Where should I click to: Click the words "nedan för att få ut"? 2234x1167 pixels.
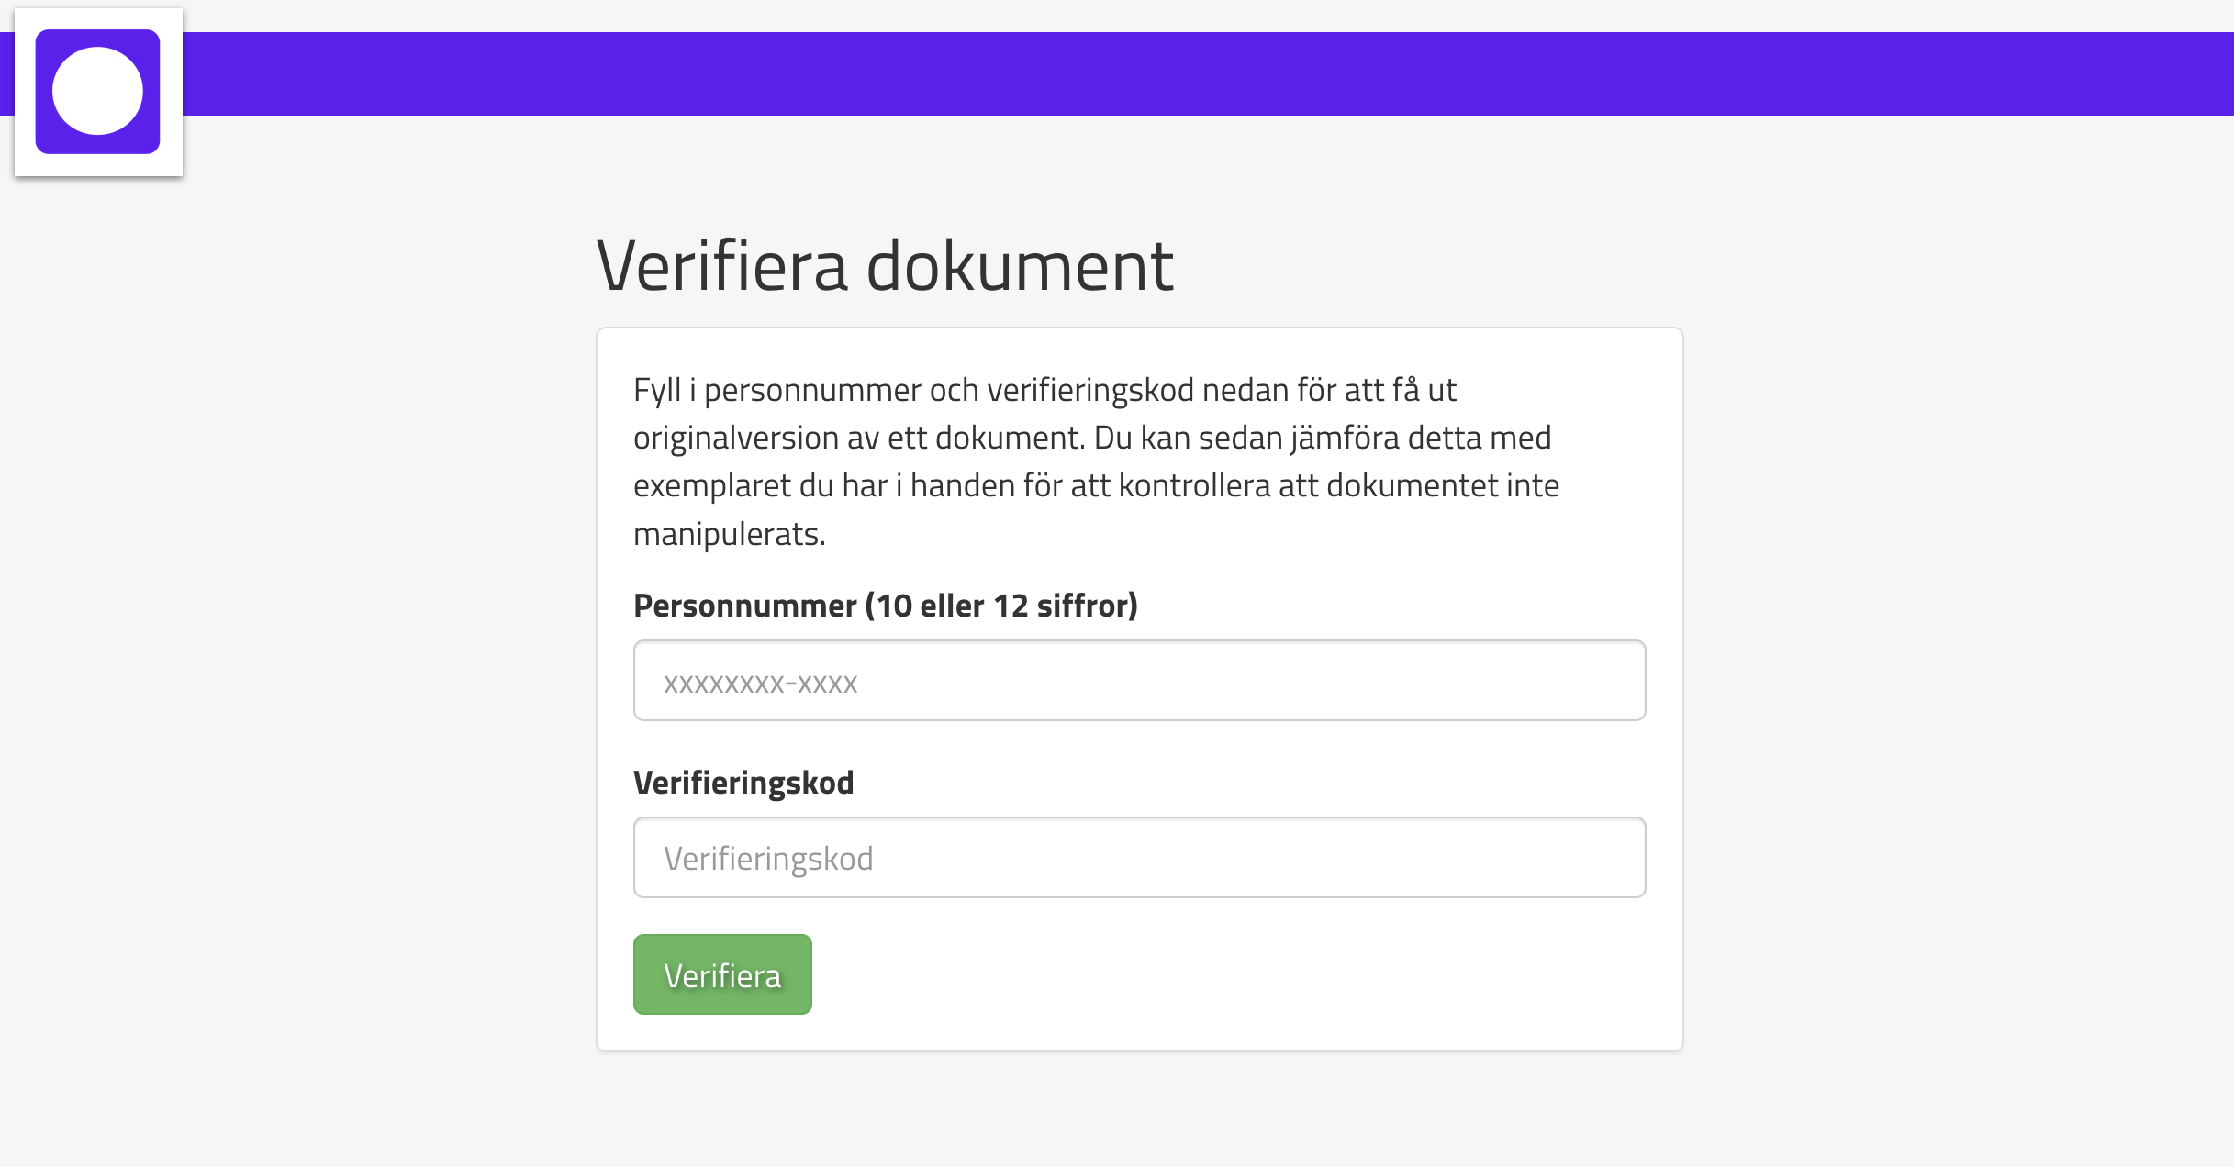click(1328, 390)
